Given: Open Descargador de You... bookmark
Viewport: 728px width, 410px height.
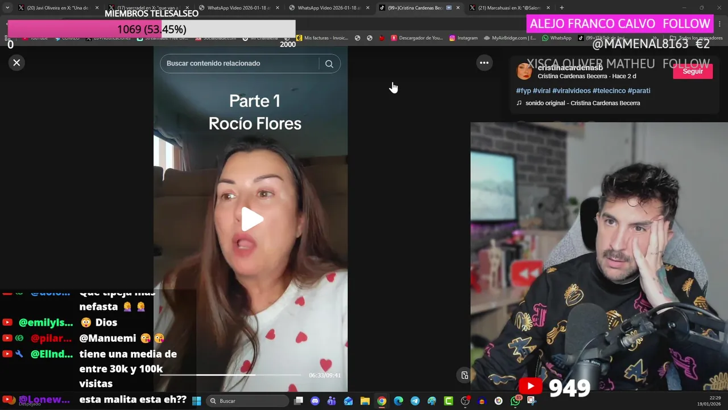Looking at the screenshot, I should coord(416,38).
